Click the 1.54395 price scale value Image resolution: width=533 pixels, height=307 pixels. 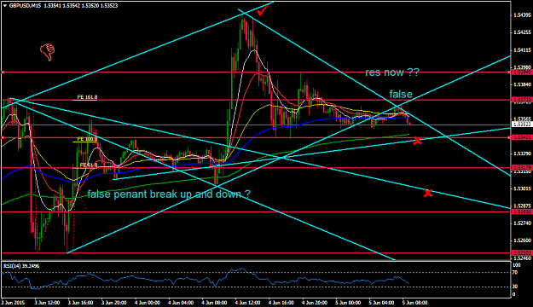522,15
